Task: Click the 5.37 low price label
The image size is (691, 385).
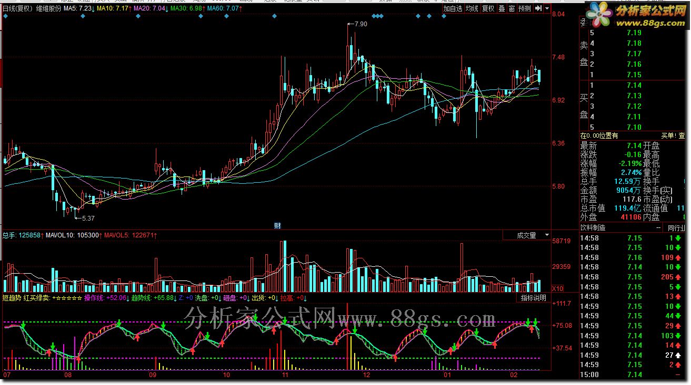Action: pyautogui.click(x=88, y=217)
